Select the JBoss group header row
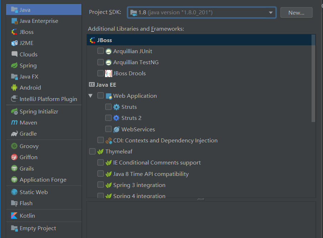 tap(199, 40)
